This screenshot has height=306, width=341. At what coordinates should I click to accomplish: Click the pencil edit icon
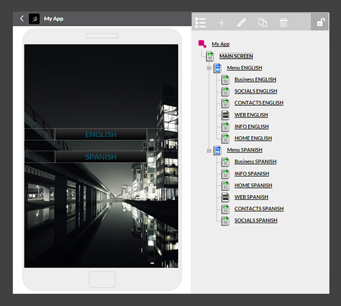pos(242,23)
